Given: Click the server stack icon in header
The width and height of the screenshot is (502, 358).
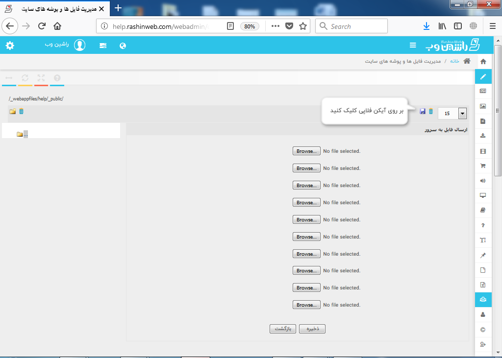Looking at the screenshot, I should click(x=103, y=46).
